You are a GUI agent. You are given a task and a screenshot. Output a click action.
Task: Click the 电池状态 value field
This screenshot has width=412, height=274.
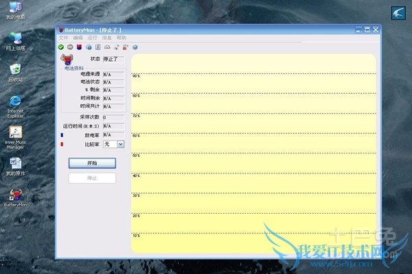[113, 82]
